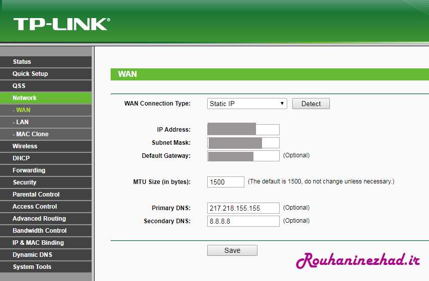
Task: Open Quick Setup in sidebar
Action: point(46,74)
